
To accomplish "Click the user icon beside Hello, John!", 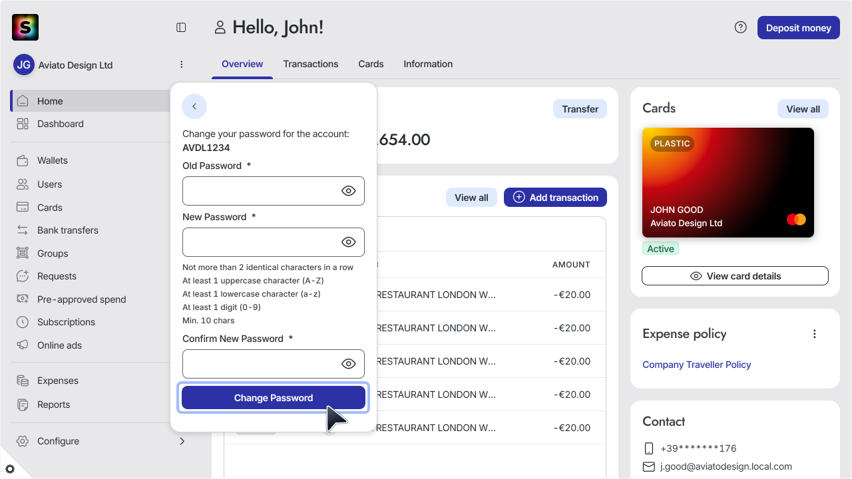I will 220,27.
